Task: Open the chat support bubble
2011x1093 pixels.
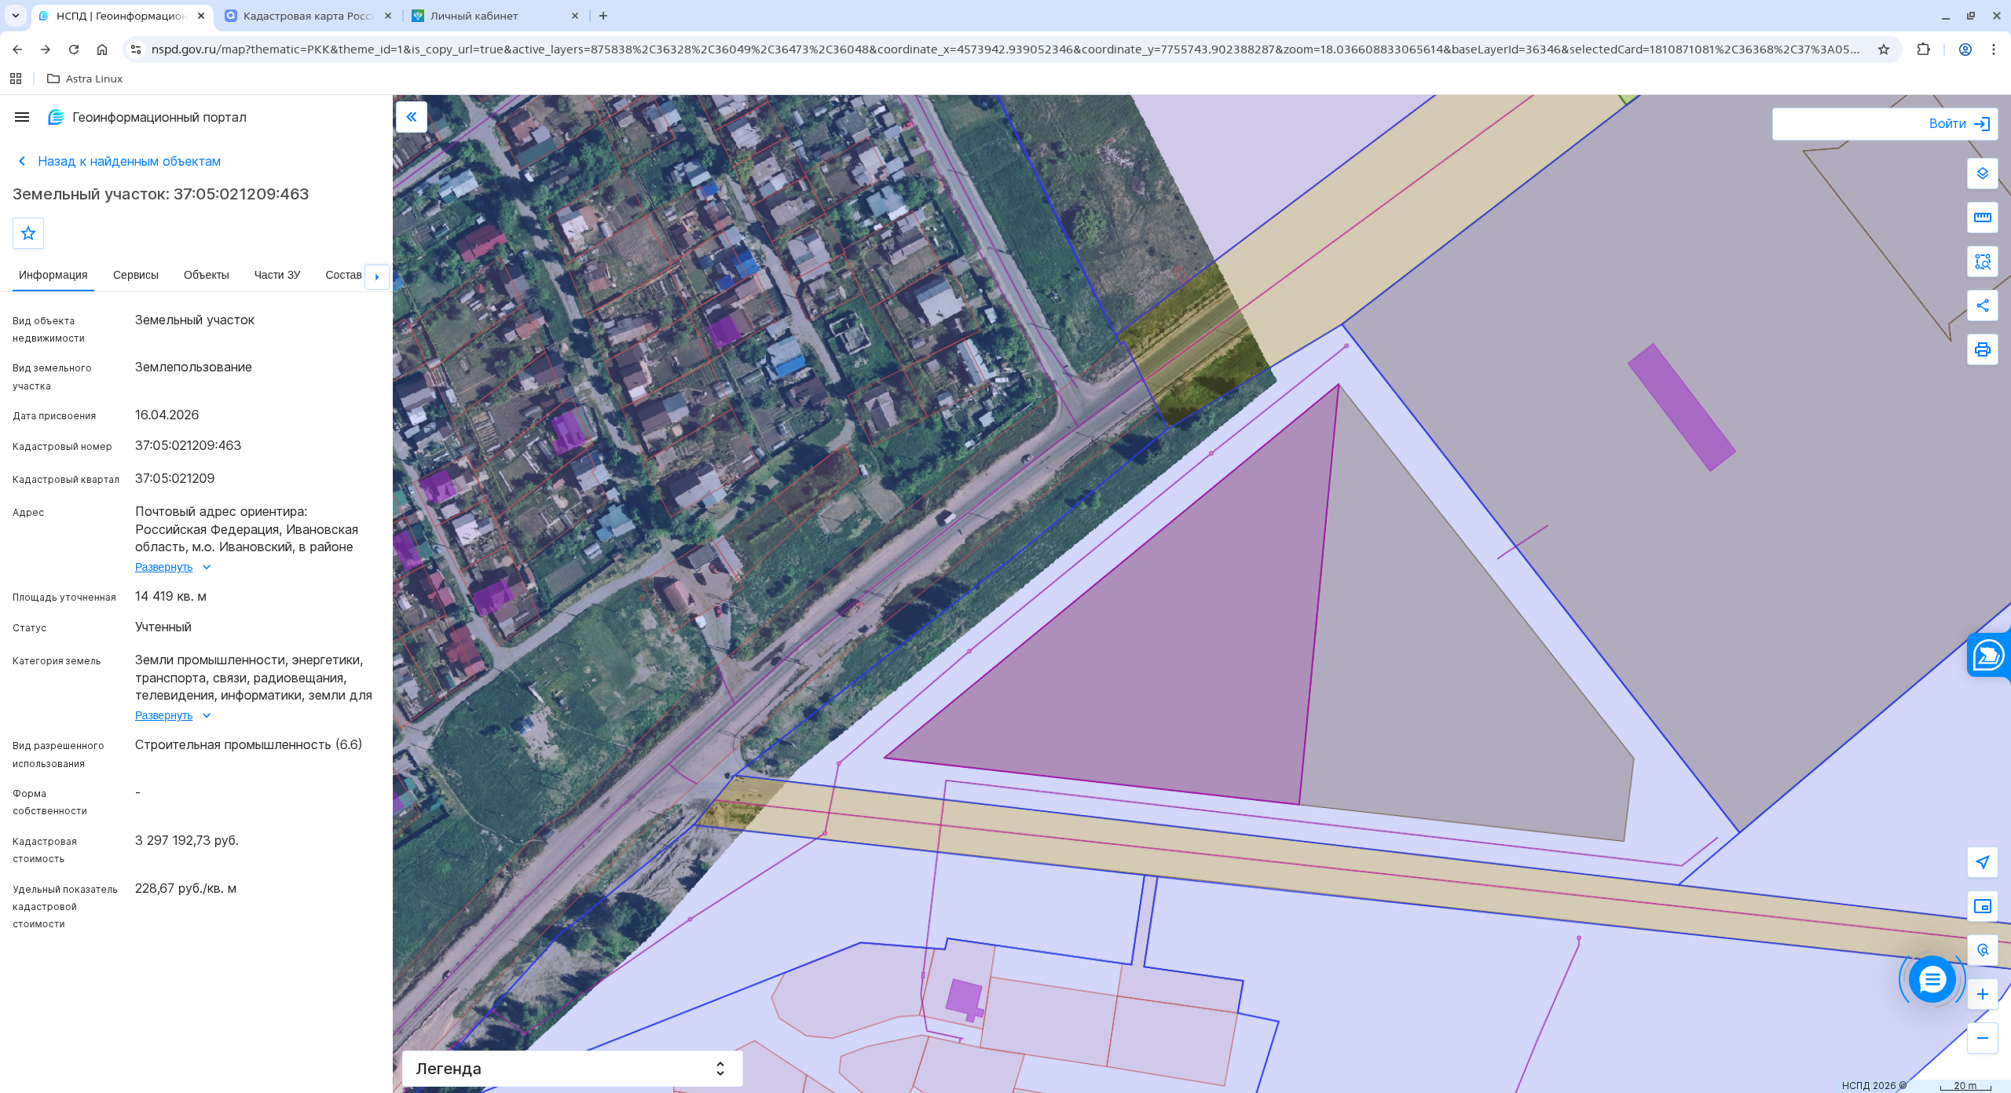Action: click(x=1932, y=979)
